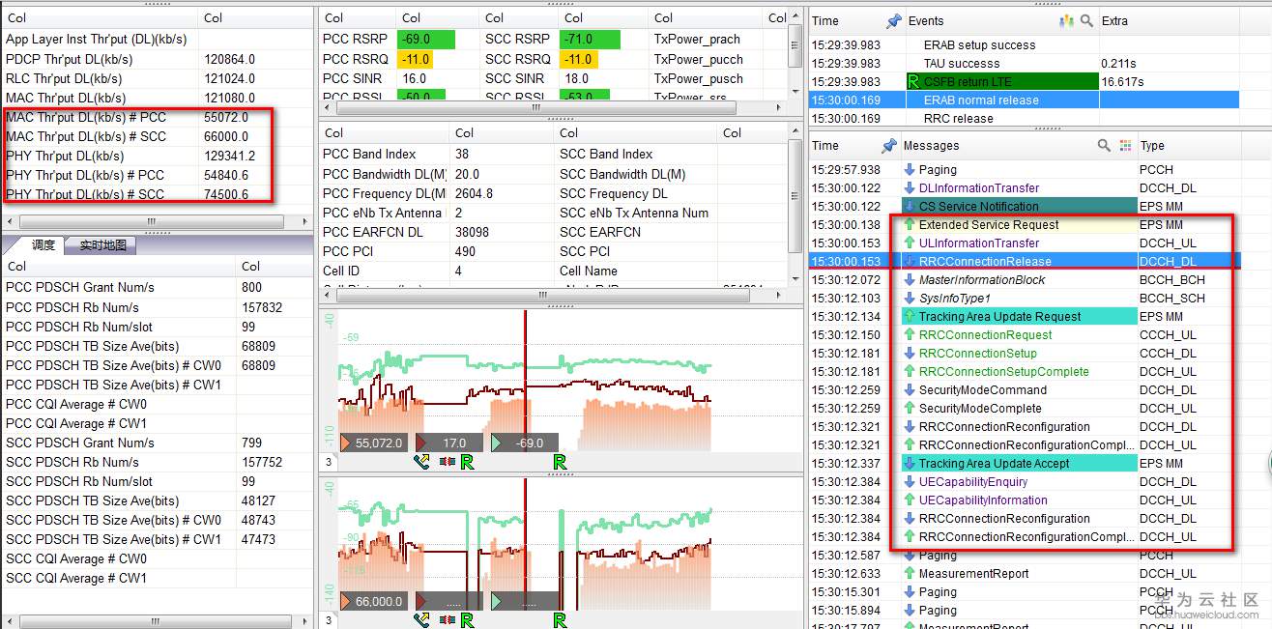Click the pin icon in the Events header
The height and width of the screenshot is (629, 1272).
893,20
